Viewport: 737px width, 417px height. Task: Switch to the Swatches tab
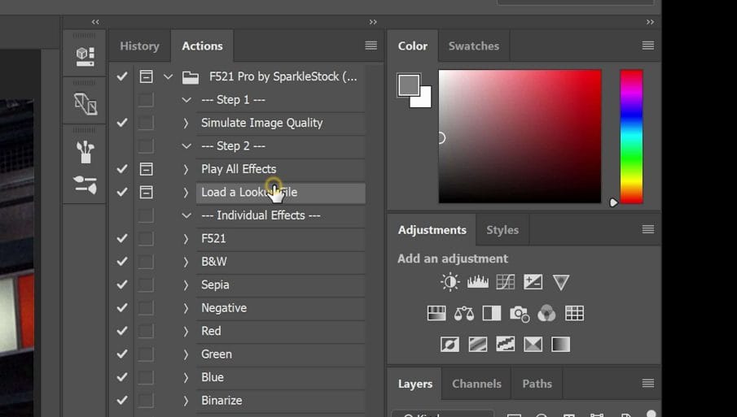(473, 46)
